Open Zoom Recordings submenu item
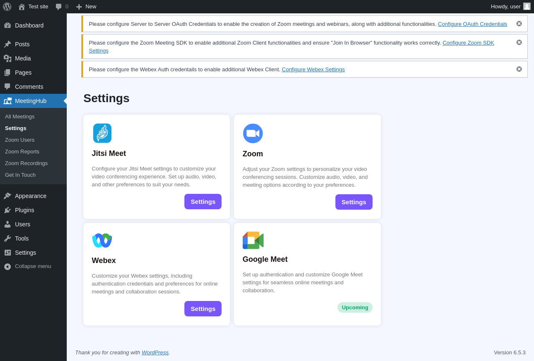The image size is (534, 361). click(26, 163)
